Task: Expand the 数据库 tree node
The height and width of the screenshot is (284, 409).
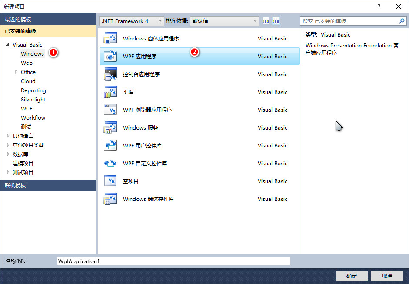Action: (8, 154)
